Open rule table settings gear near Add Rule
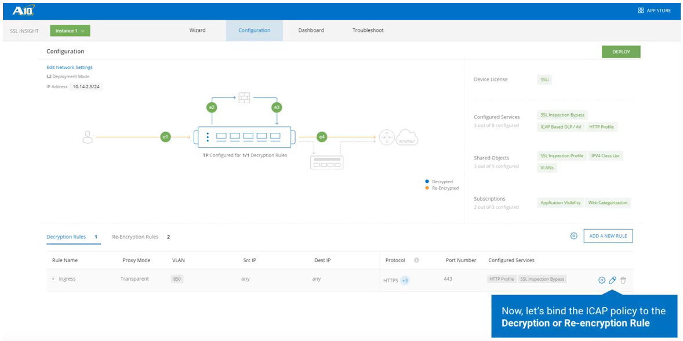 click(x=573, y=235)
